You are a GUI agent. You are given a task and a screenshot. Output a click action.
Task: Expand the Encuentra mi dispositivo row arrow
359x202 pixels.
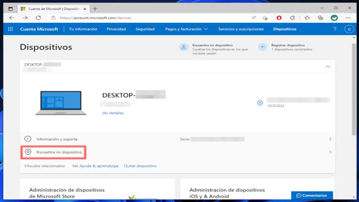[x=330, y=152]
